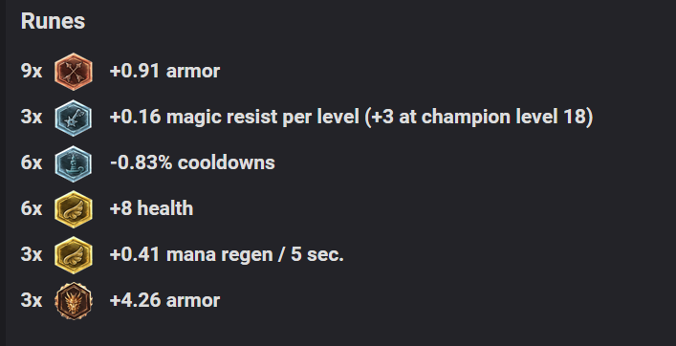Click the +0.91 armor text
Screen dimensions: 676x346
coord(165,71)
